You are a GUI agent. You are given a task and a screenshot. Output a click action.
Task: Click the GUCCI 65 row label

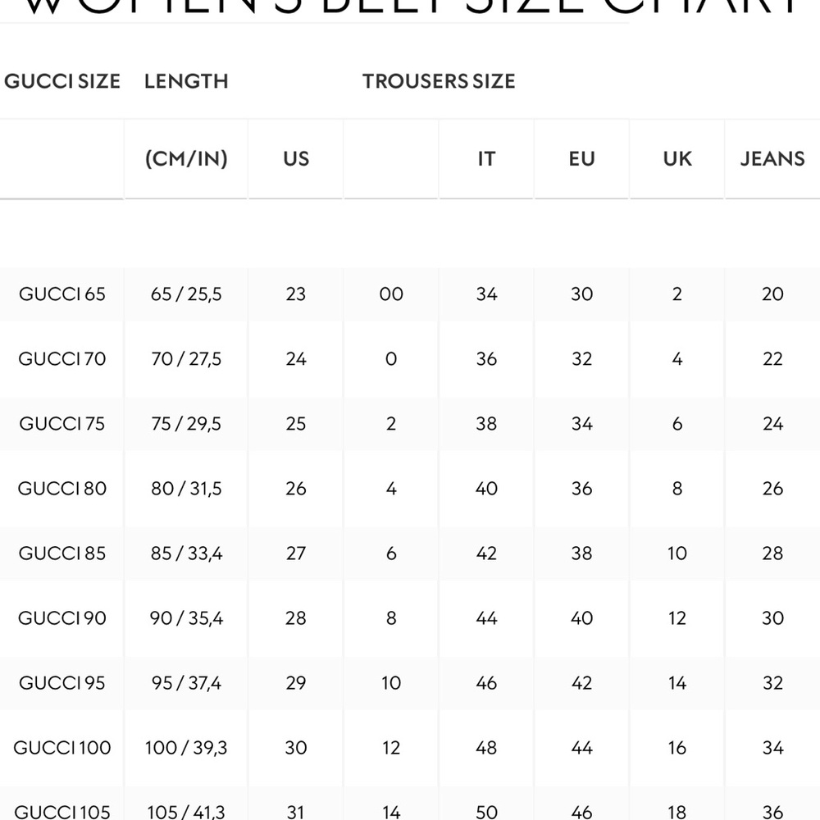(62, 294)
